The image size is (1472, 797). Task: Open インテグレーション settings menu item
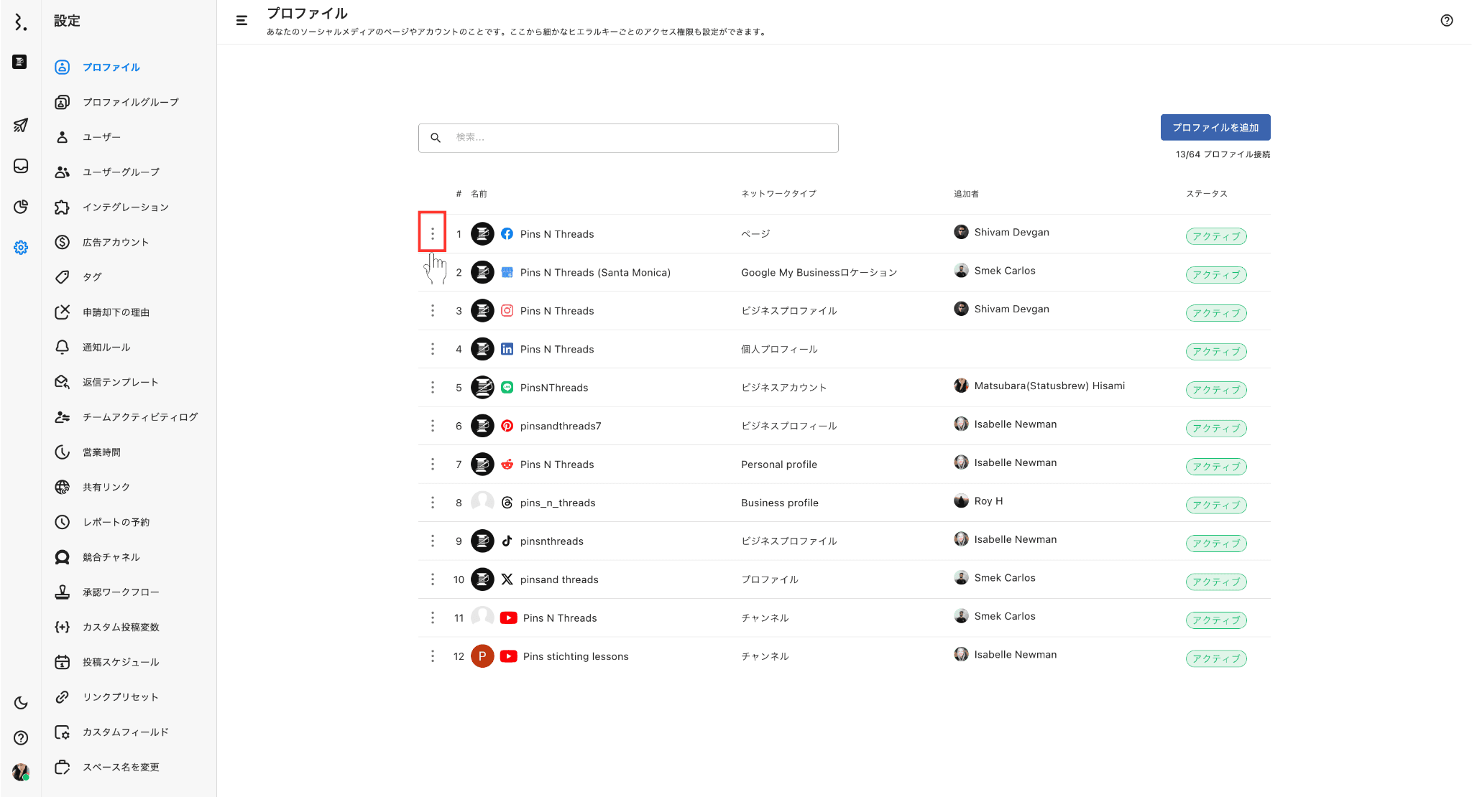[125, 208]
